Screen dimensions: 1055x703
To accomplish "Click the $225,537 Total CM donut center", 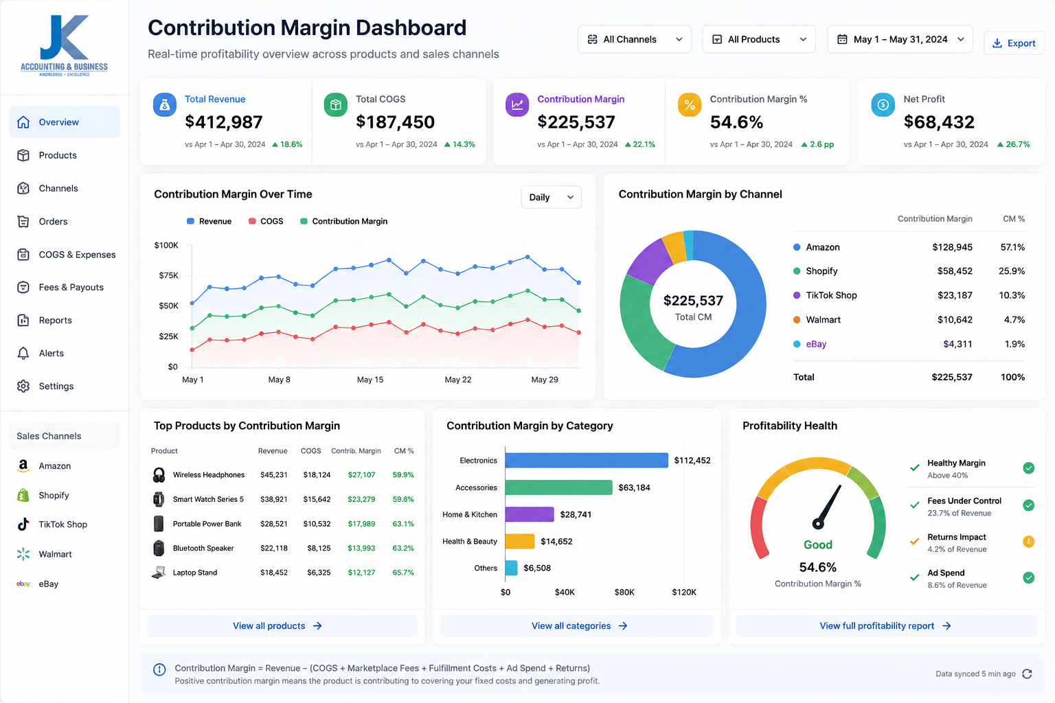I will click(x=693, y=307).
